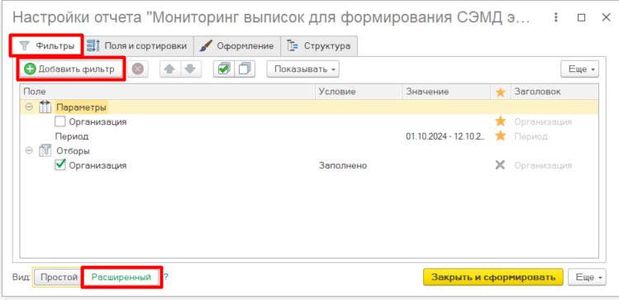Move the filter down with the arrow icon
The width and height of the screenshot is (619, 300).
pos(191,69)
